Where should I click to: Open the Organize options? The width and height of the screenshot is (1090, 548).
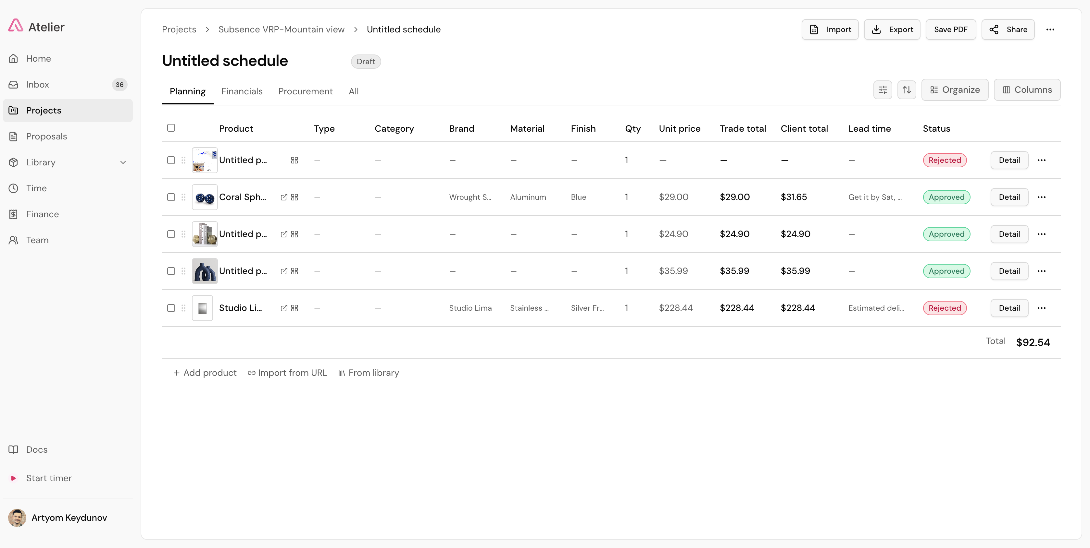(955, 89)
